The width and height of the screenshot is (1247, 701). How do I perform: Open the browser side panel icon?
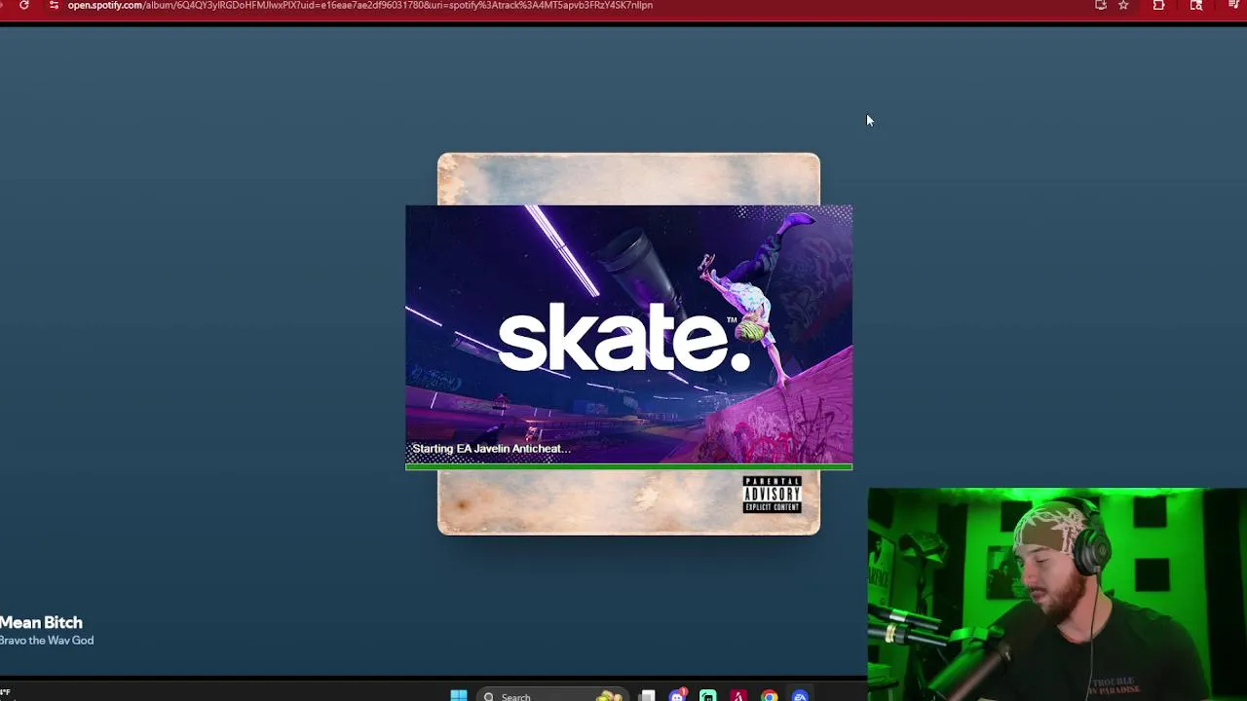[x=1196, y=5]
